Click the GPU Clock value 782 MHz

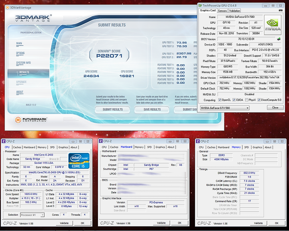click(224, 83)
